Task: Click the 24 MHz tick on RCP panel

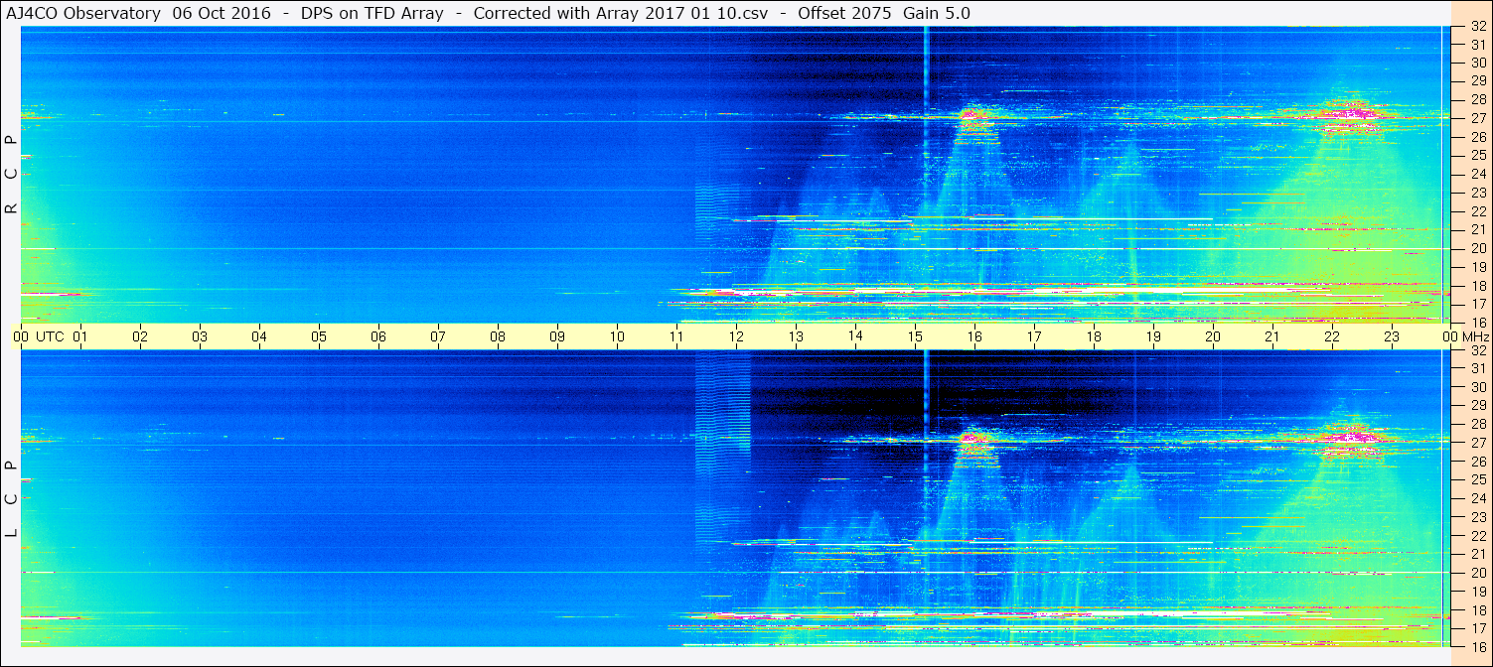Action: tap(1477, 174)
